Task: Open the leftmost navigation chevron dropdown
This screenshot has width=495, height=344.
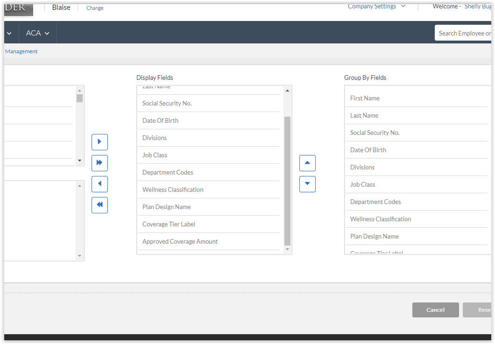Action: click(10, 33)
